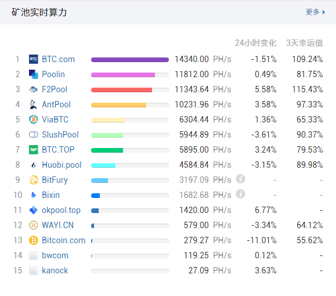Viewport: 336px width, 296px height.
Task: Click the 115.43% luck value for F2Pool
Action: [308, 89]
